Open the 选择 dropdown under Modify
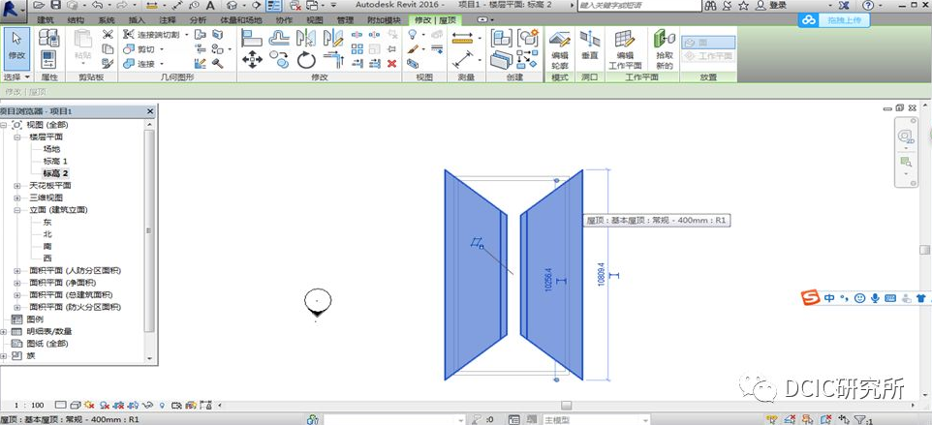 click(x=16, y=77)
